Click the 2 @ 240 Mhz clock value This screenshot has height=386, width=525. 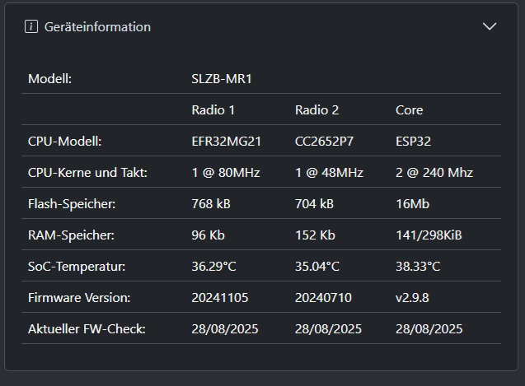tap(434, 173)
